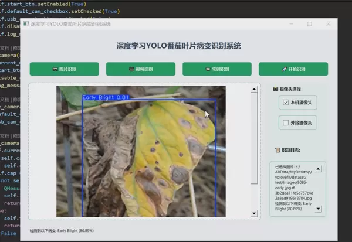352x242 pixels.
Task: Click the 视频识别 video recognition button
Action: (140, 69)
